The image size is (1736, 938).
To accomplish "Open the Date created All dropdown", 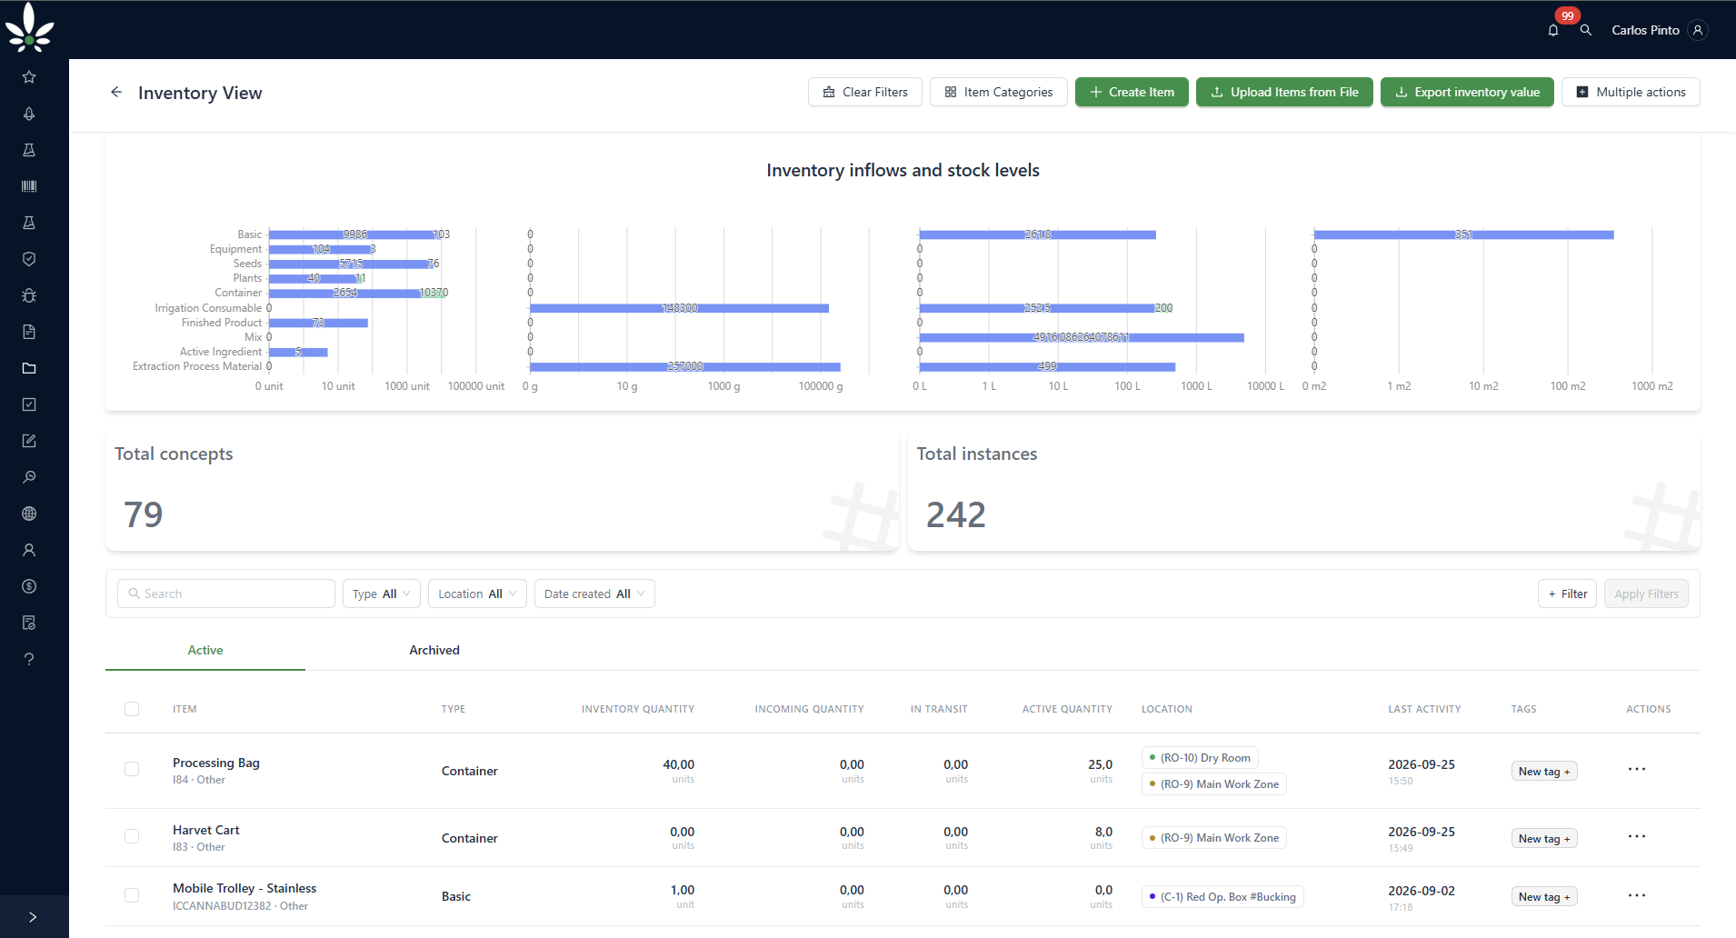I will click(x=594, y=594).
